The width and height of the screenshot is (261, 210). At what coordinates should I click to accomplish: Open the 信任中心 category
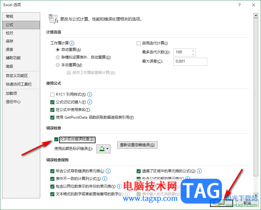[x=21, y=102]
